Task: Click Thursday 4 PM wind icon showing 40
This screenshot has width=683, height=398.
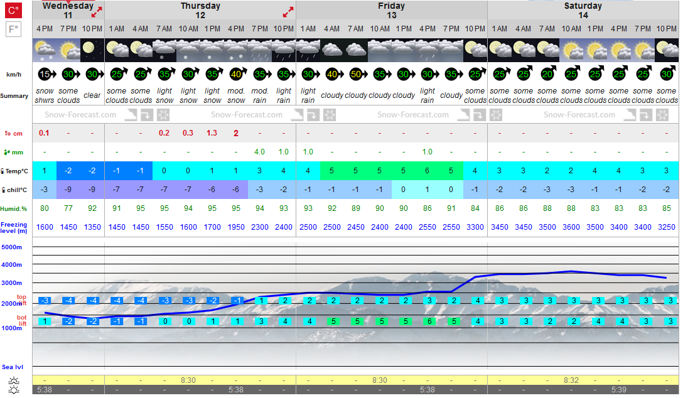Action: pyautogui.click(x=238, y=73)
